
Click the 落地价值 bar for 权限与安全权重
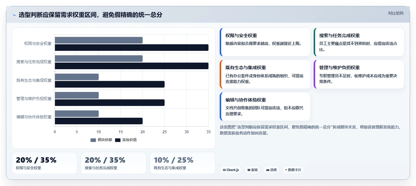pyautogui.click(x=132, y=48)
